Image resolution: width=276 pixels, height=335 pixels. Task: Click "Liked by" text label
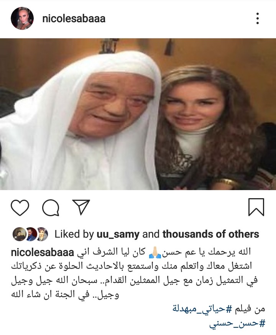tap(74, 234)
